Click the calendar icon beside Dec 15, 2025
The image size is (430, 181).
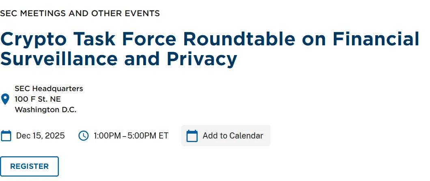[6, 136]
